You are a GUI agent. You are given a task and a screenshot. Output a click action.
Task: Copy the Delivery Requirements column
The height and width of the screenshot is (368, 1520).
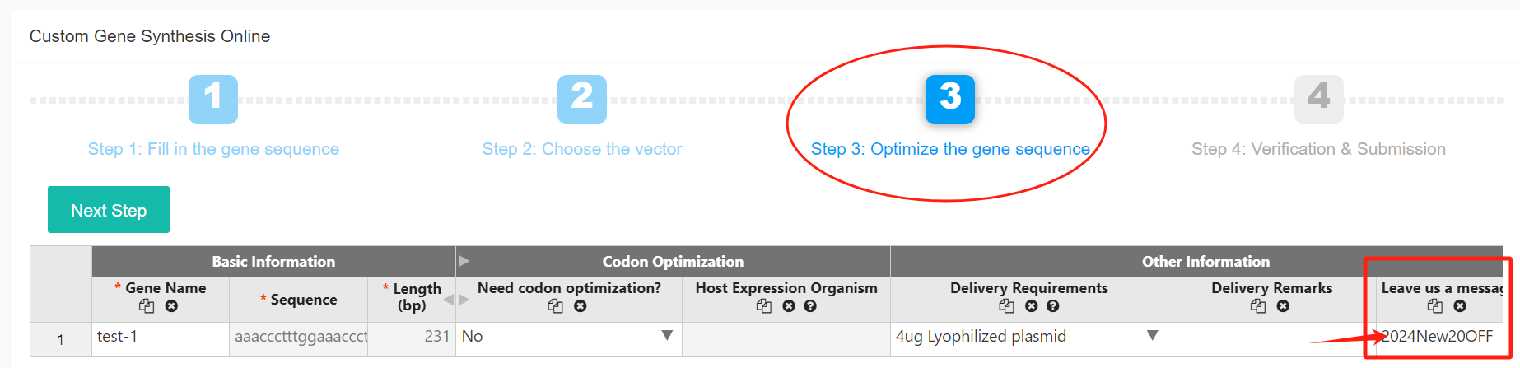(1007, 306)
